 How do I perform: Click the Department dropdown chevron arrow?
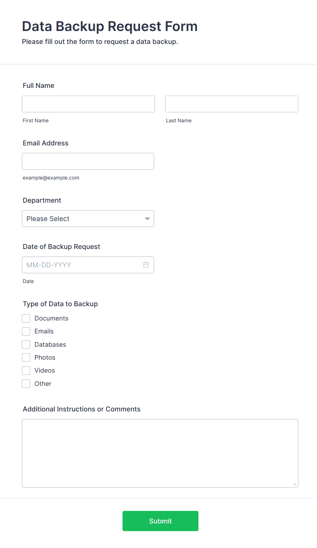147,219
